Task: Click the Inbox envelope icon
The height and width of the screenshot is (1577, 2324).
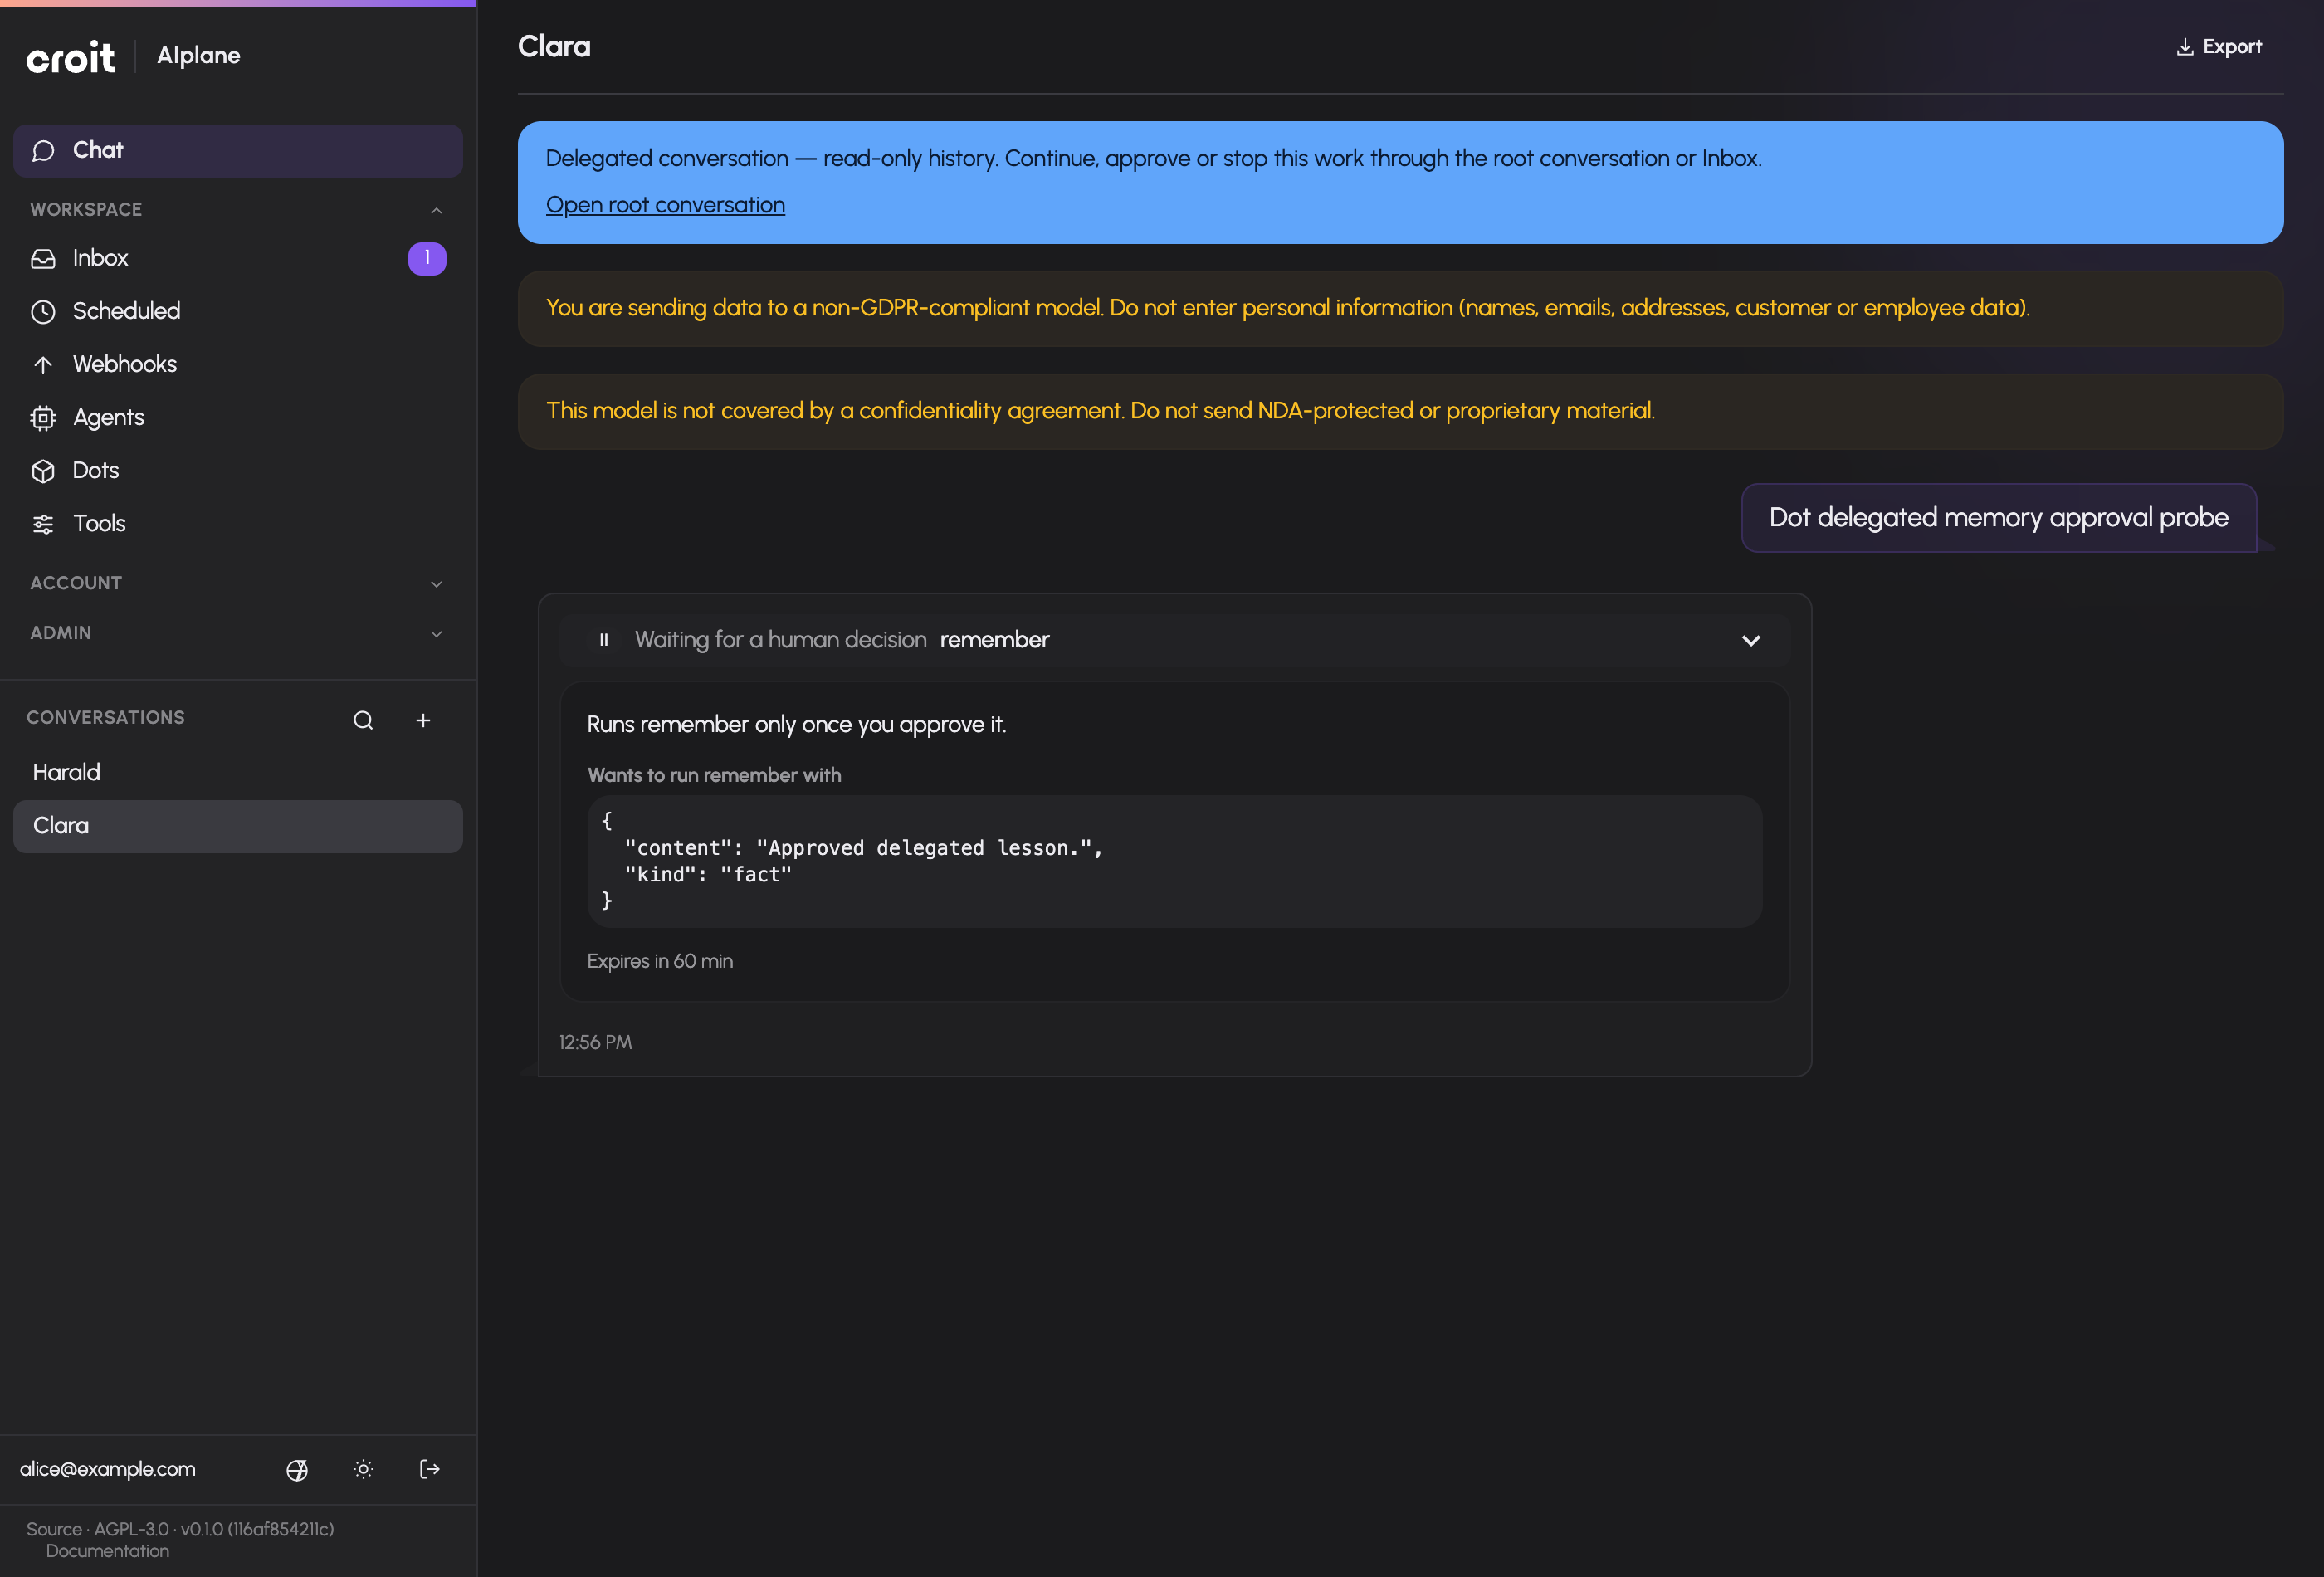Action: coord(43,259)
